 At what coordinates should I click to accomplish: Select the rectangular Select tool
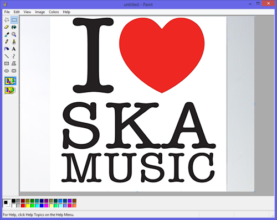click(14, 20)
